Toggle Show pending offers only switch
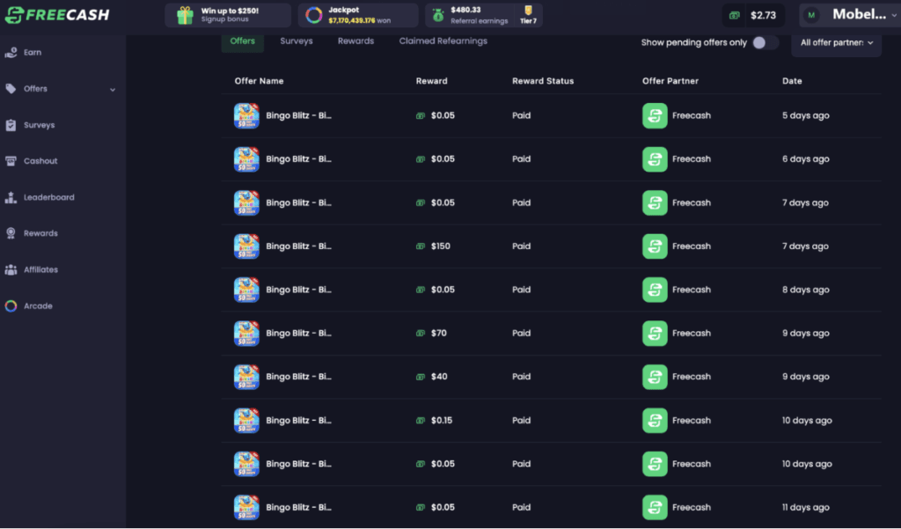This screenshot has height=529, width=901. point(765,42)
